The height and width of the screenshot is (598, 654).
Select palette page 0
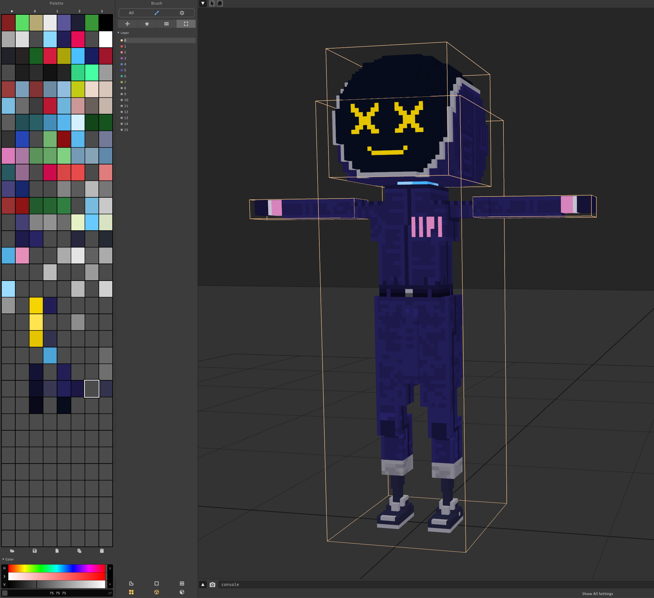click(35, 11)
